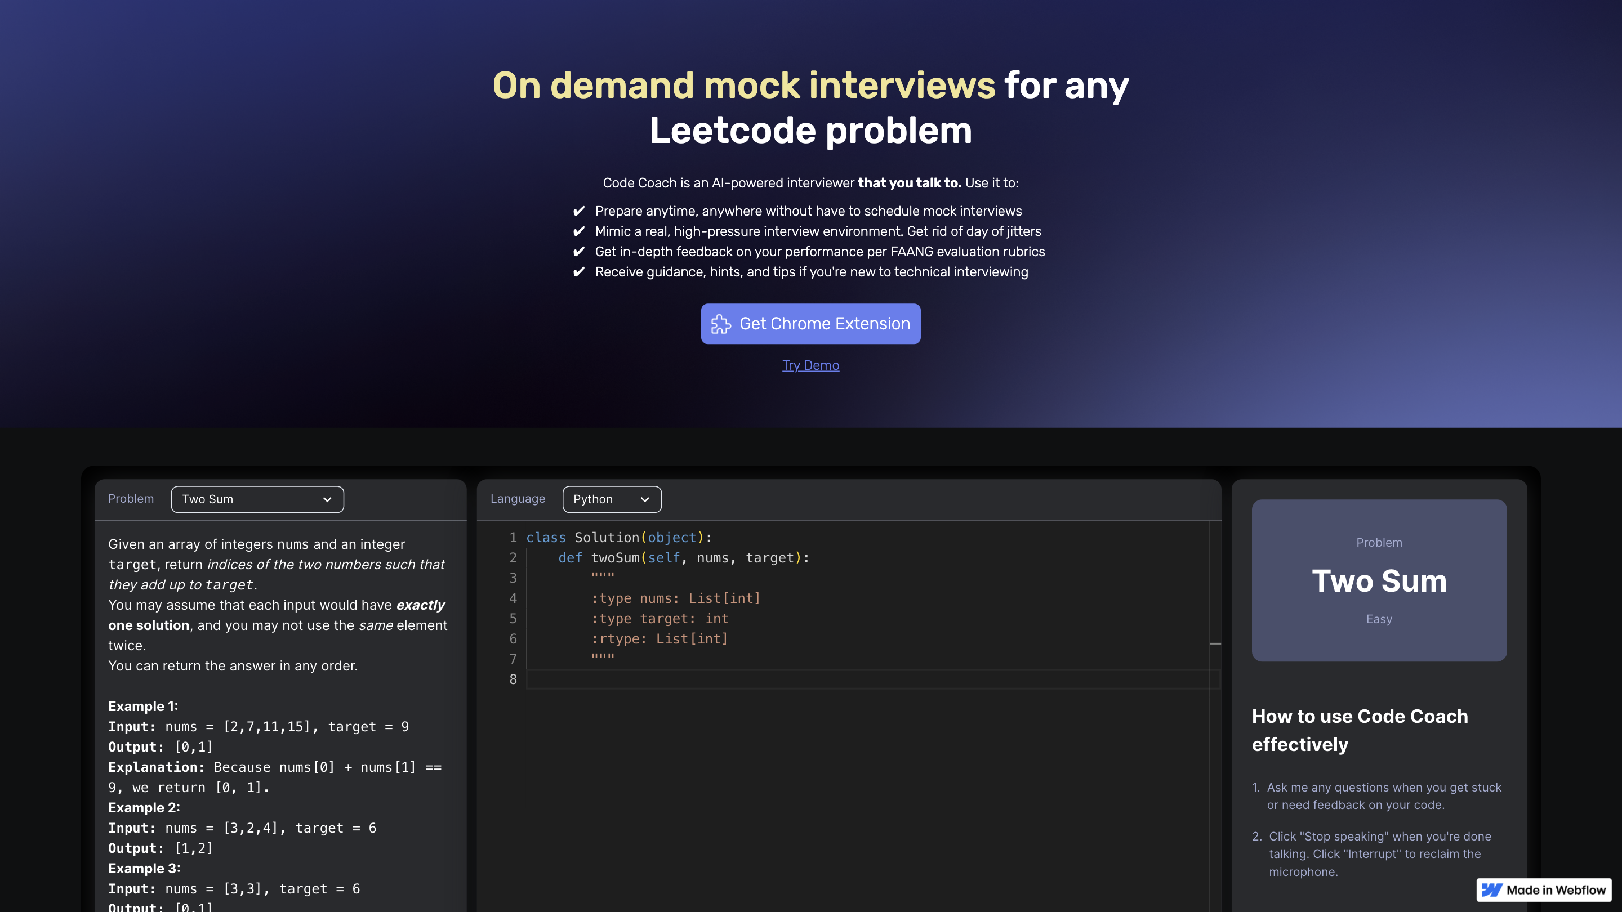
Task: Click the Get Chrome Extension button
Action: [811, 324]
